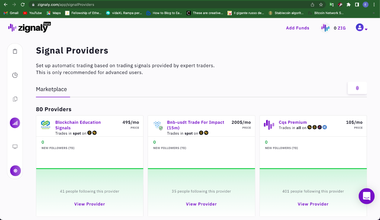This screenshot has height=220, width=380.
Task: Bookmark page with star icon
Action: point(321,5)
